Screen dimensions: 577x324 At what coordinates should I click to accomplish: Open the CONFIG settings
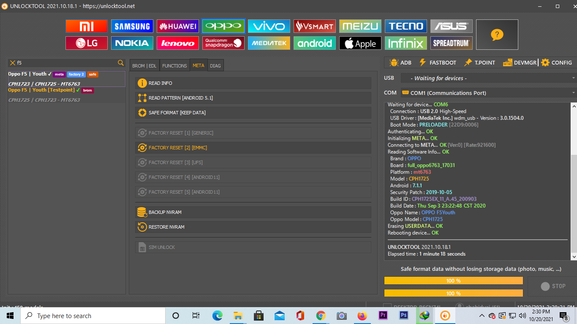click(556, 62)
